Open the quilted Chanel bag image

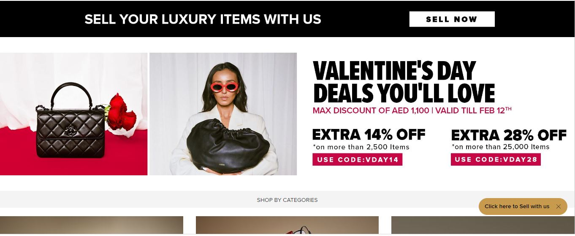pyautogui.click(x=73, y=114)
